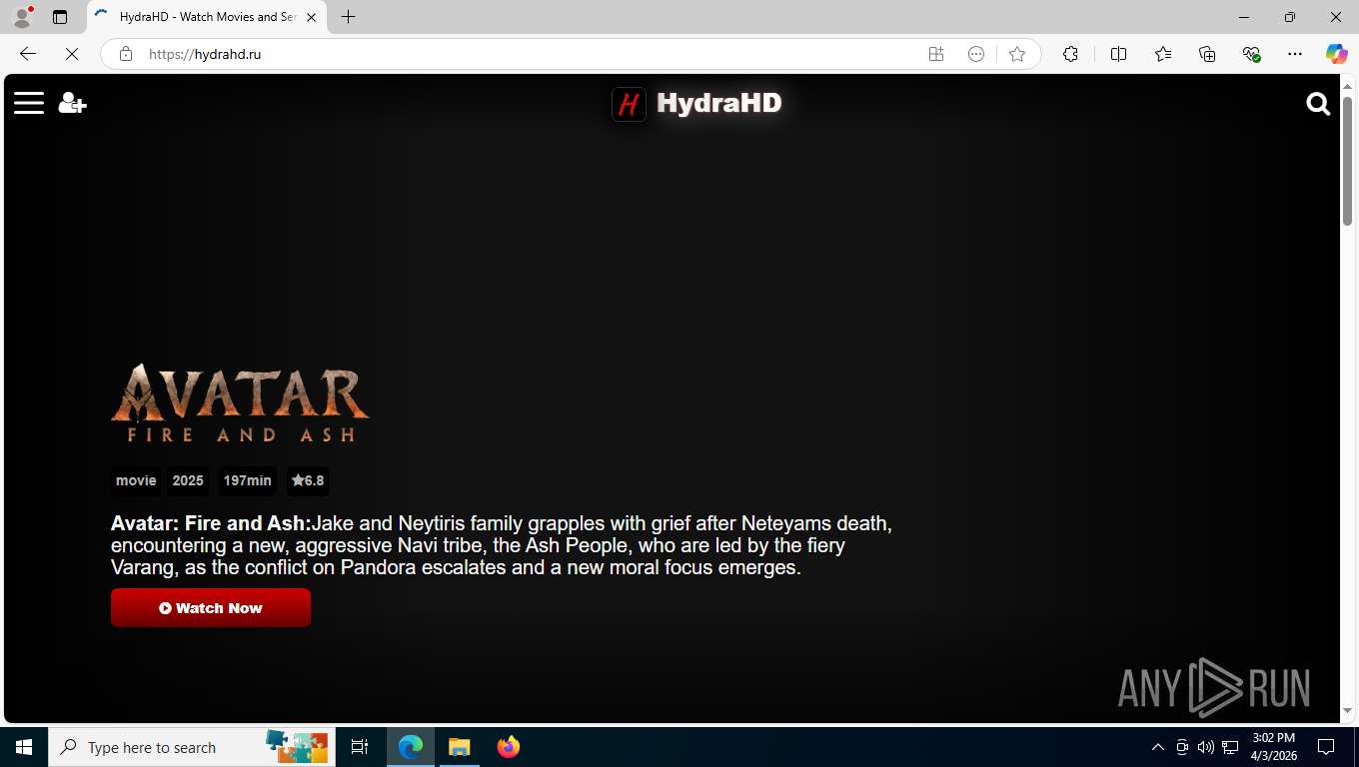Go back with the browser back arrow
Image resolution: width=1359 pixels, height=767 pixels.
[x=28, y=54]
